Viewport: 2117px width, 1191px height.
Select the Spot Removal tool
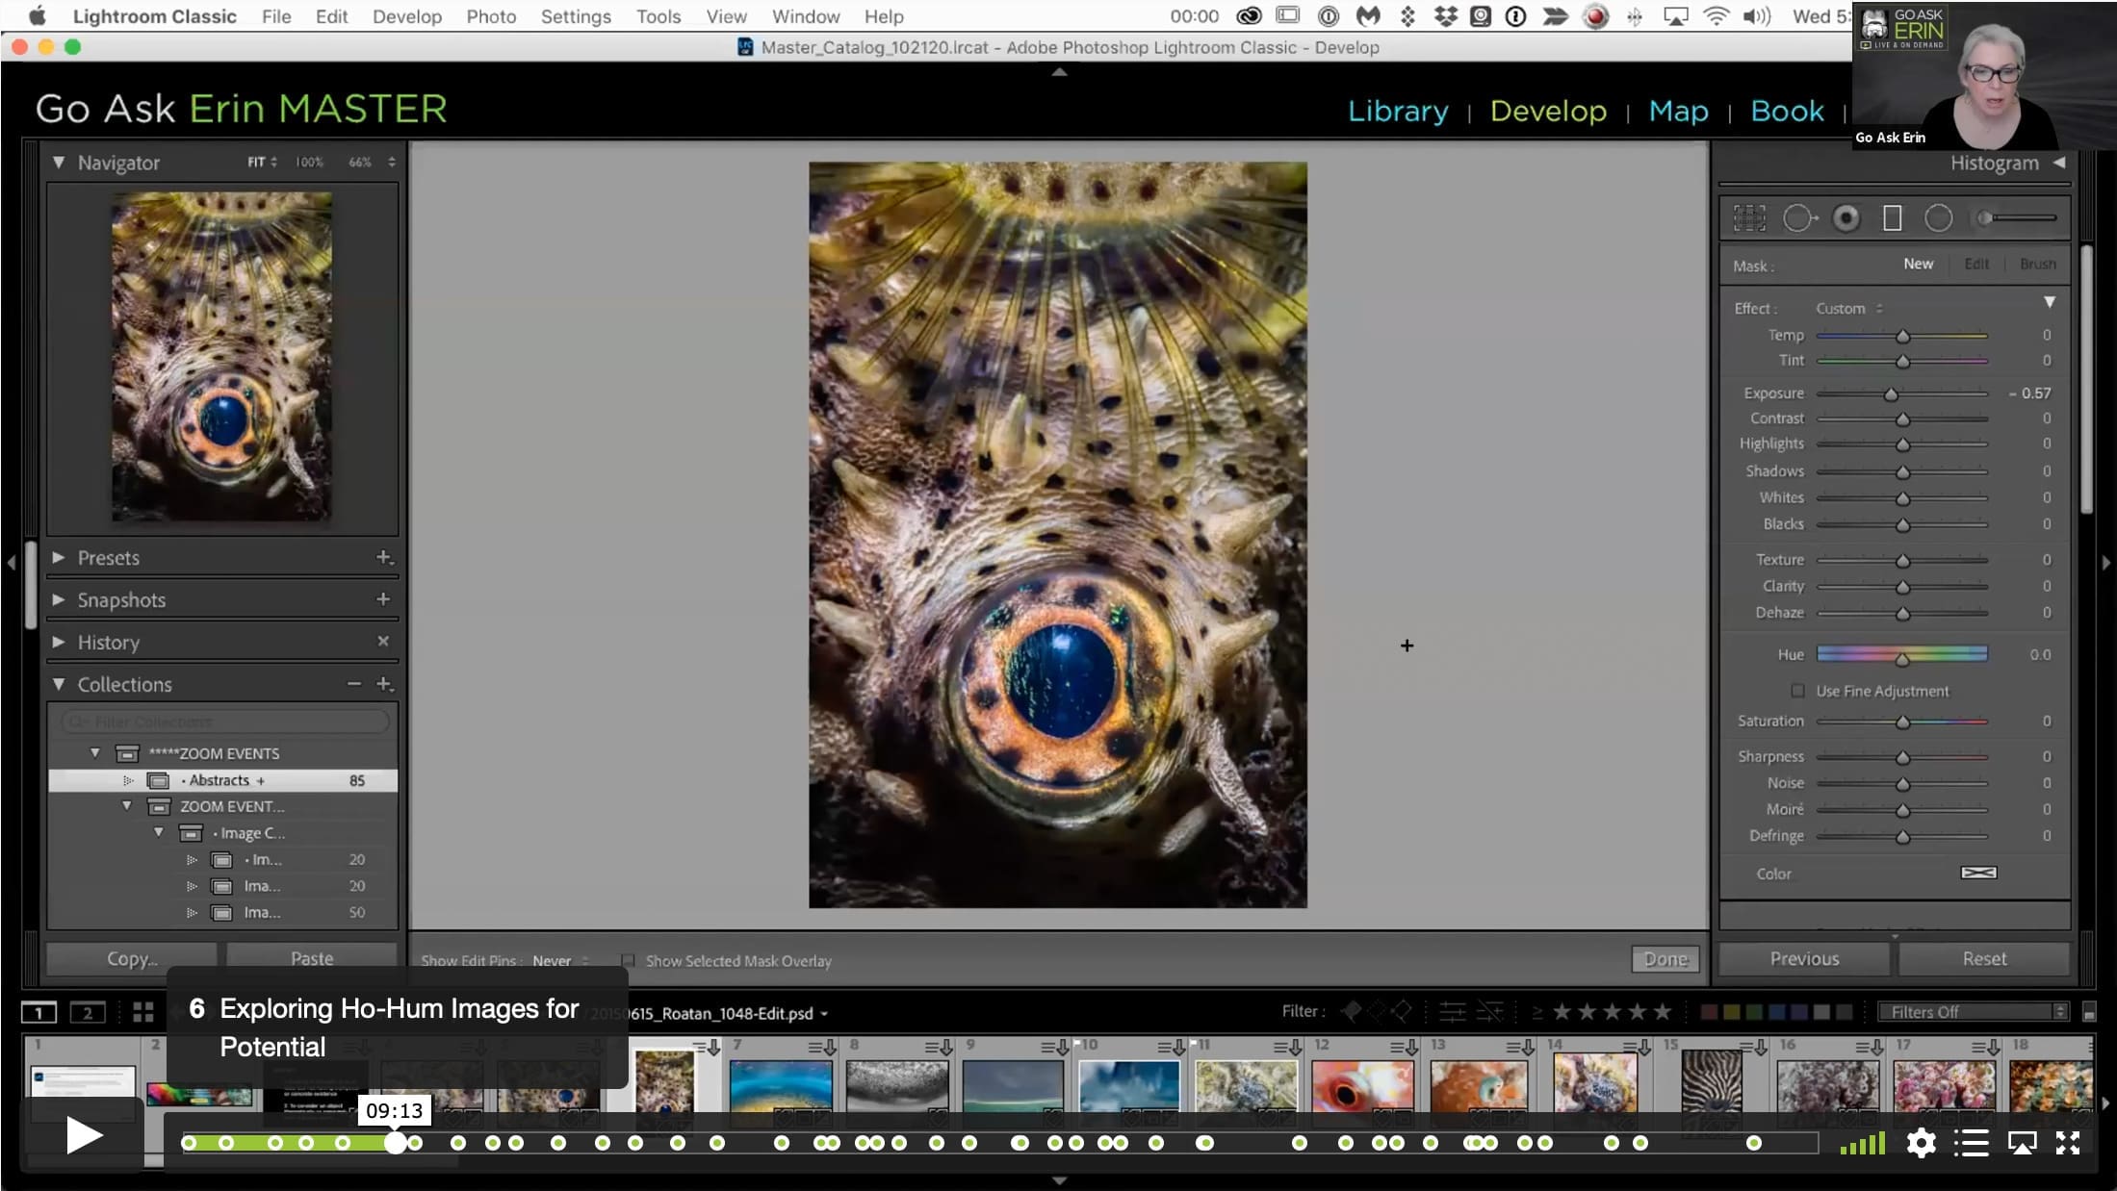tap(1798, 218)
